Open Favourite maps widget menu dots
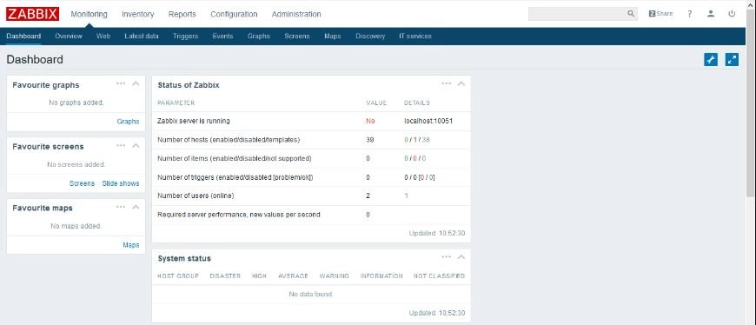The width and height of the screenshot is (756, 325). point(121,207)
